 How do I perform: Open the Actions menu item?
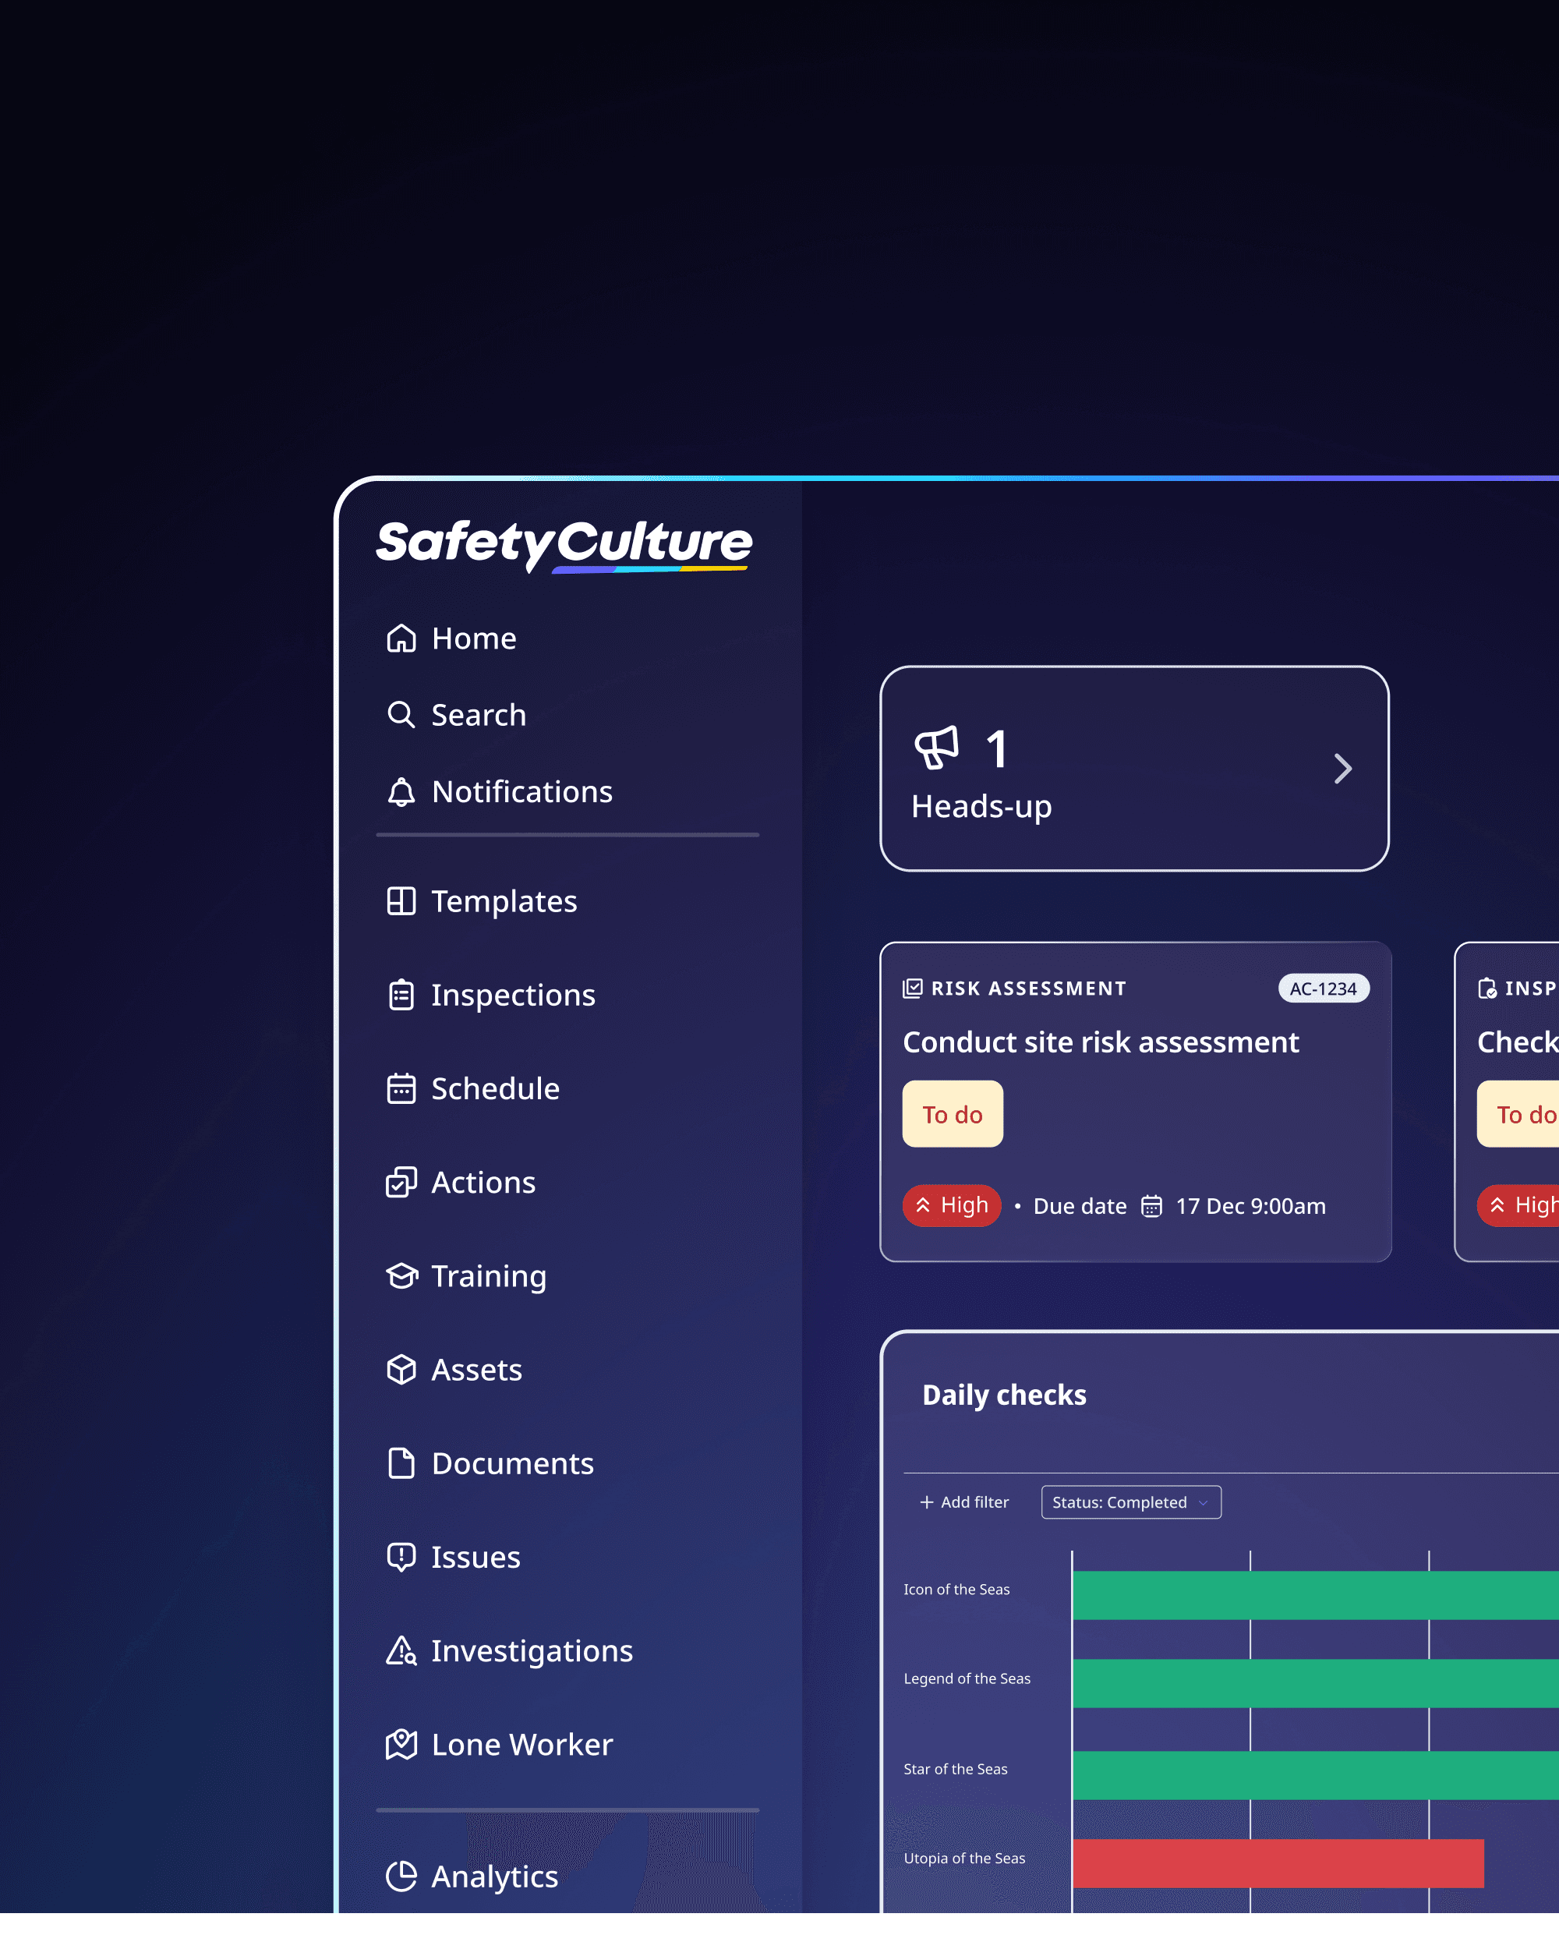click(x=483, y=1183)
